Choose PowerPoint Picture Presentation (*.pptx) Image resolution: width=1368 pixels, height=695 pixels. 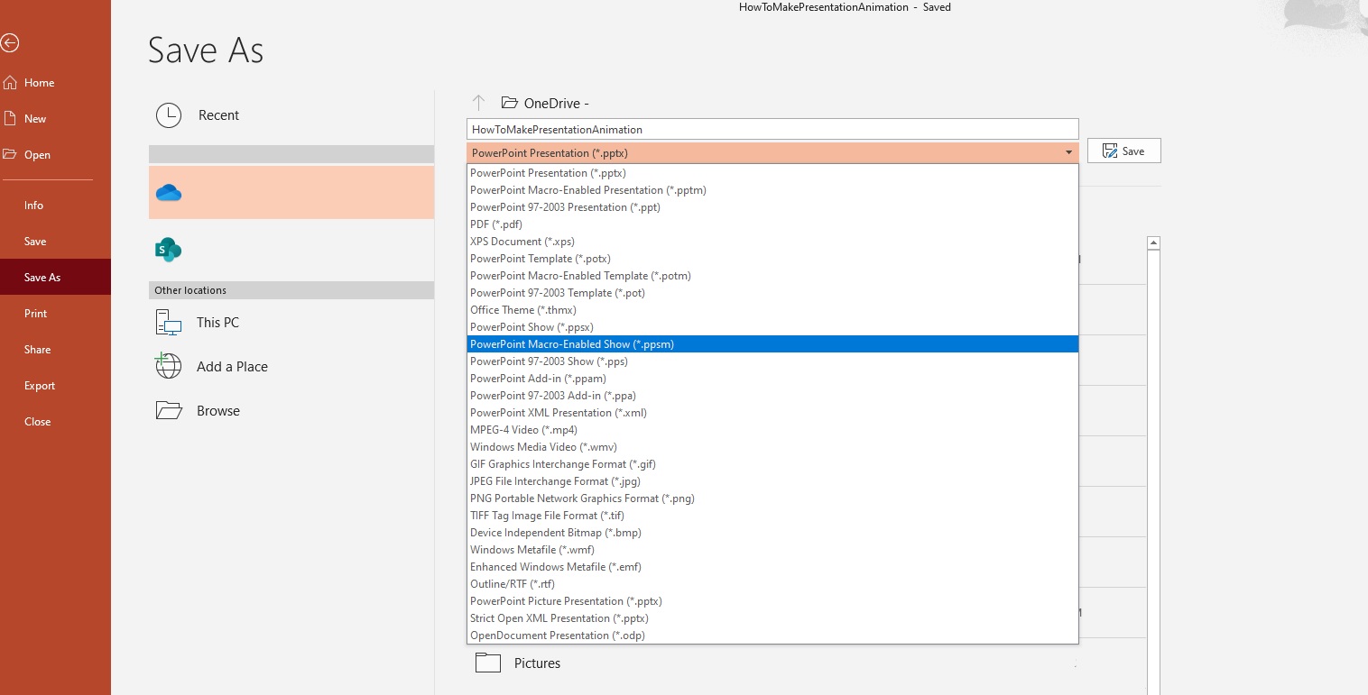(772, 601)
